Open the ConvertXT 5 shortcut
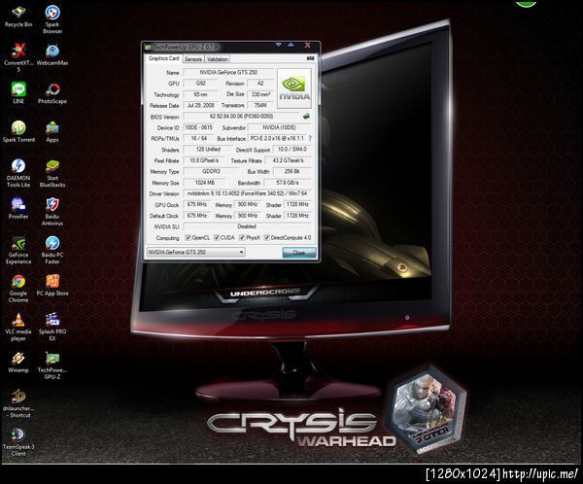Image resolution: width=583 pixels, height=484 pixels. [x=18, y=57]
